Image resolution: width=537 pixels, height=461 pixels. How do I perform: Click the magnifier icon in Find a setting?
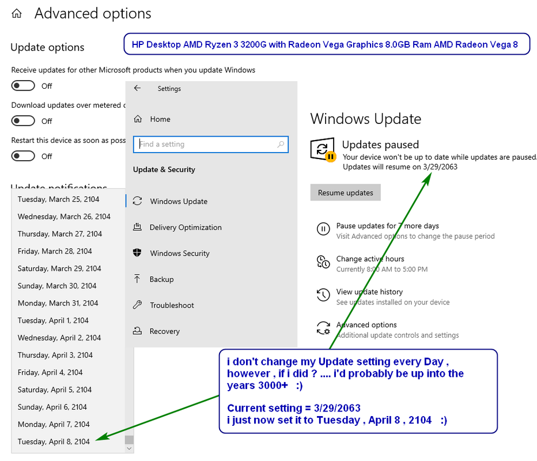point(281,144)
